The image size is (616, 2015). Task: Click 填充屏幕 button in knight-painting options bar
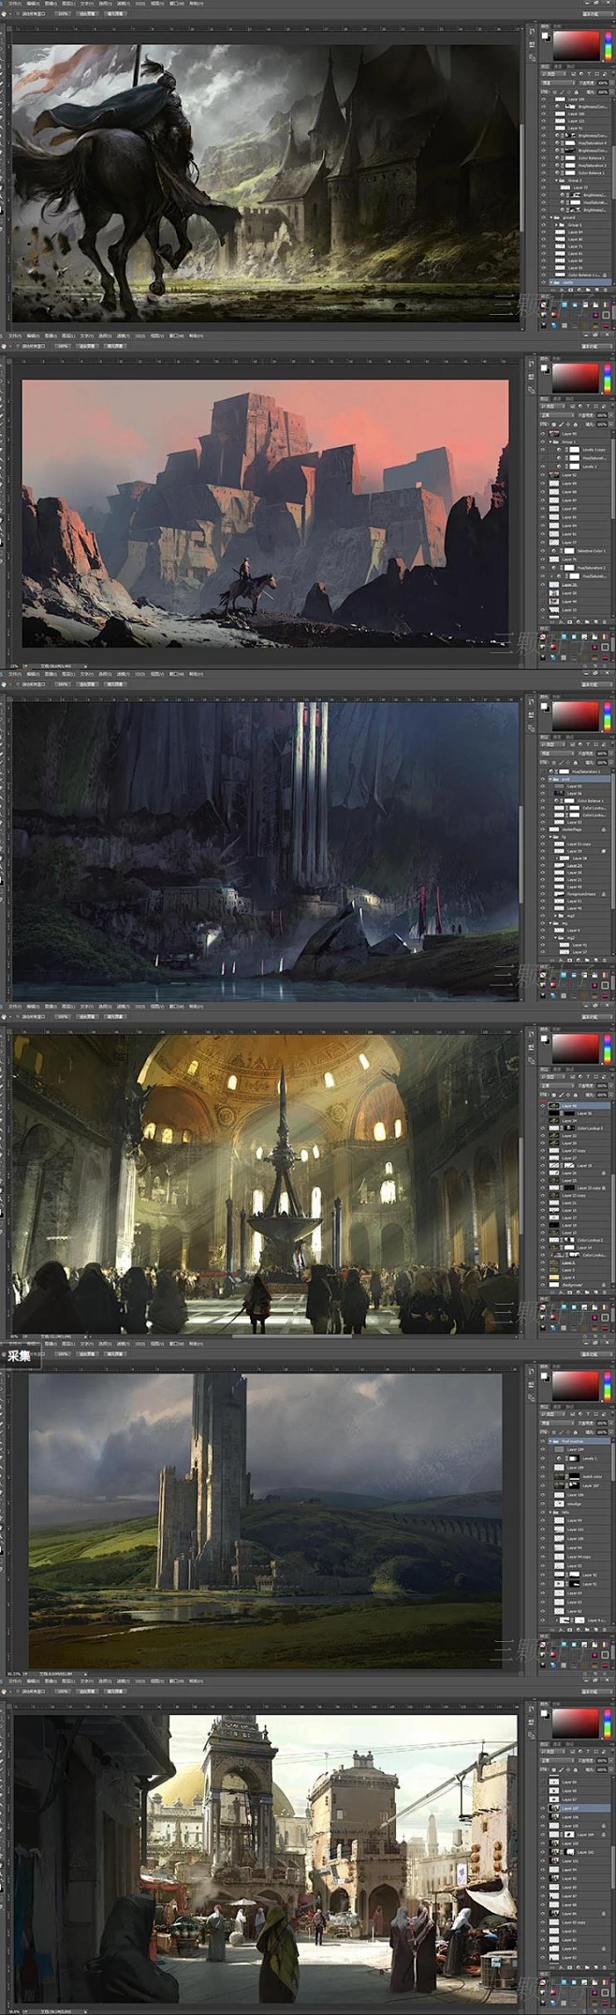(x=115, y=14)
